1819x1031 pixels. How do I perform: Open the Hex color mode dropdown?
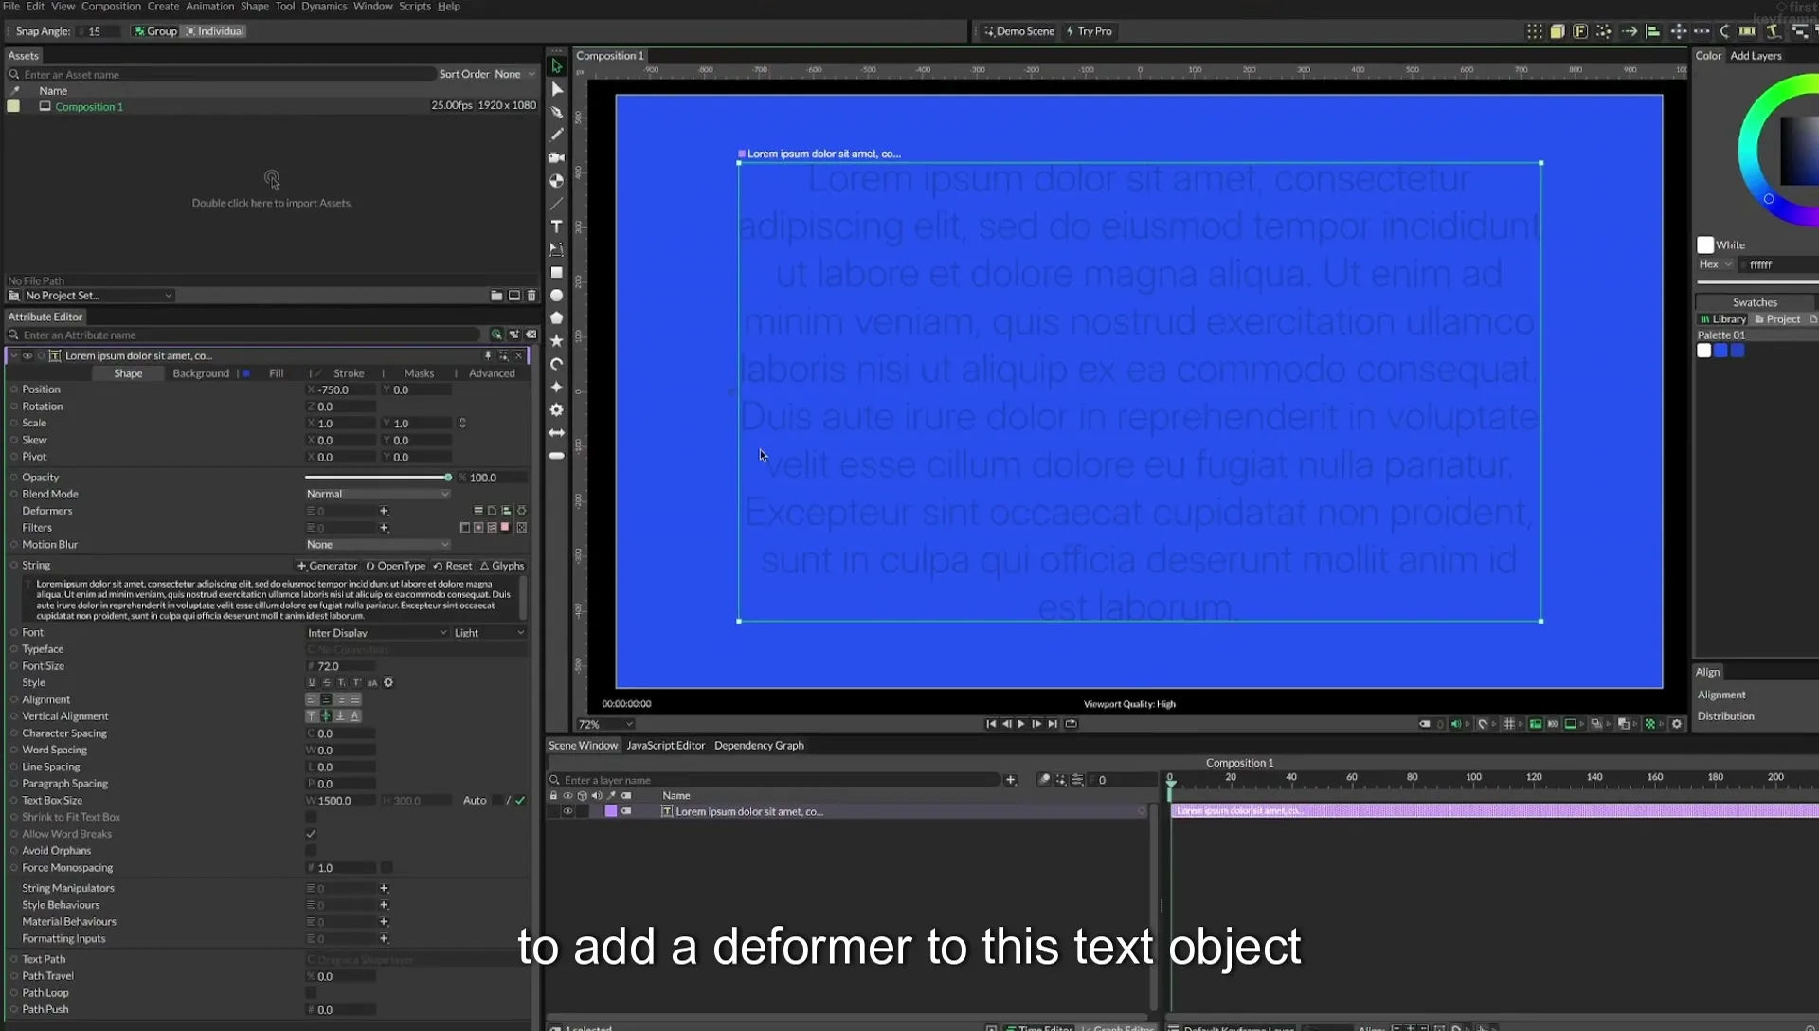coord(1715,264)
